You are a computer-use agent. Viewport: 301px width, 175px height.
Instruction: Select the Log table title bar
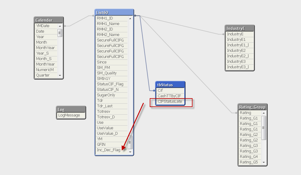point(71,109)
